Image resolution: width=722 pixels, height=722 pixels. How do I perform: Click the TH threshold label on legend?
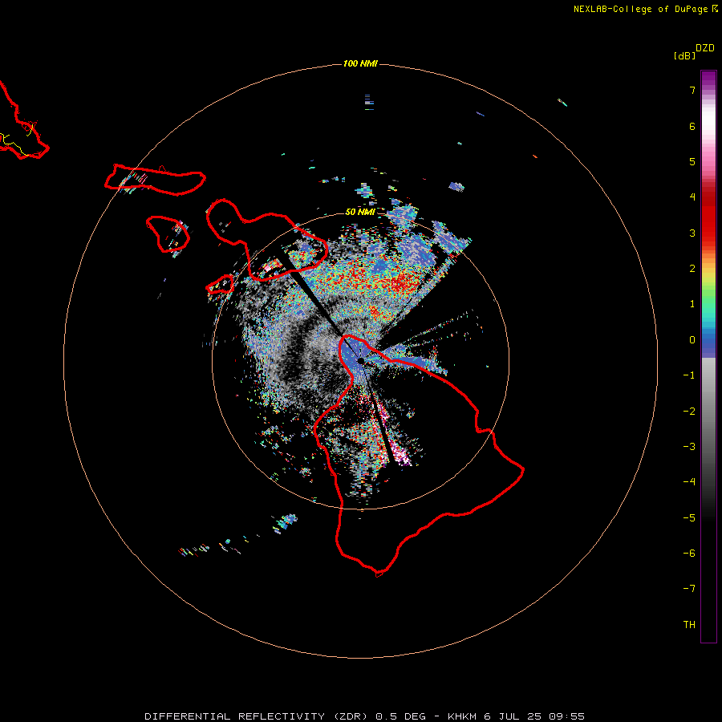click(x=689, y=625)
